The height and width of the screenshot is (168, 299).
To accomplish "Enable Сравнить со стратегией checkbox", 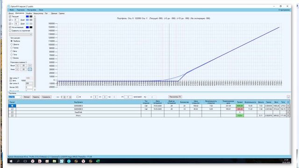I will pos(10,30).
